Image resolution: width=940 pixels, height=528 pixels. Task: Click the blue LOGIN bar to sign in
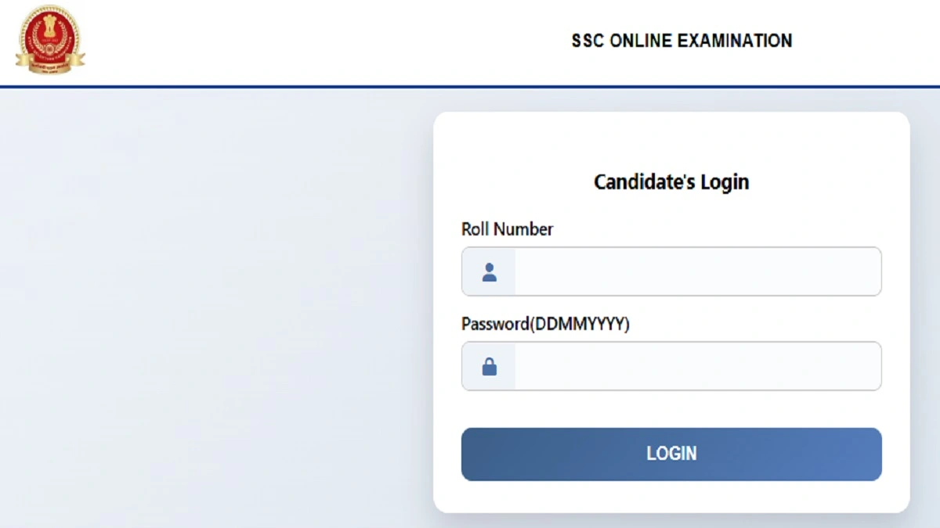click(x=671, y=454)
